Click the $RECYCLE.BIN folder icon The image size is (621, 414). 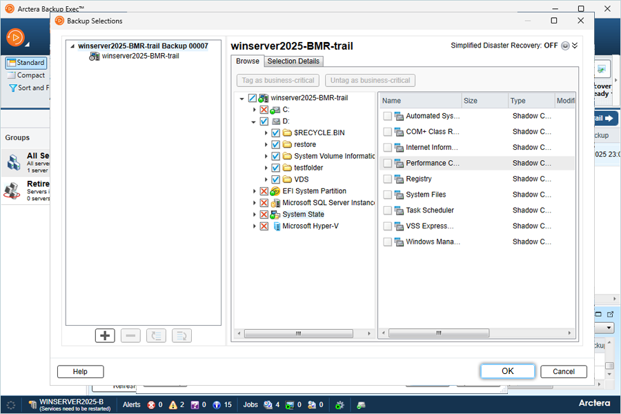[x=287, y=132]
